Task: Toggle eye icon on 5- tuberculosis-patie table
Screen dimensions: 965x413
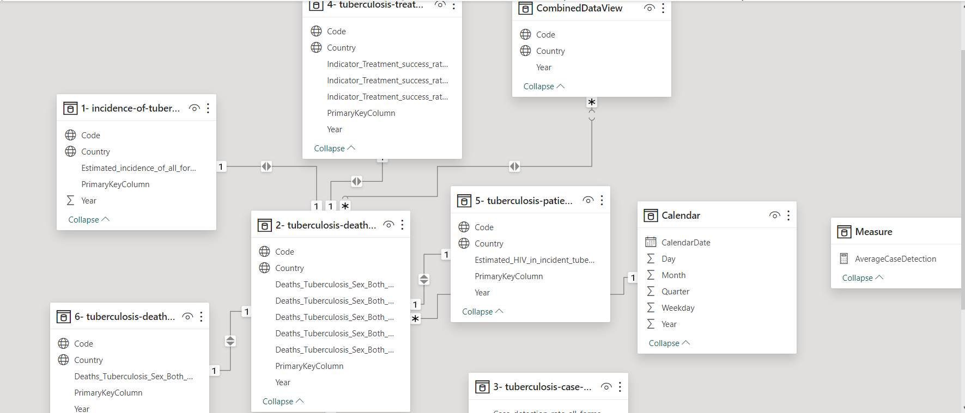Action: 588,200
